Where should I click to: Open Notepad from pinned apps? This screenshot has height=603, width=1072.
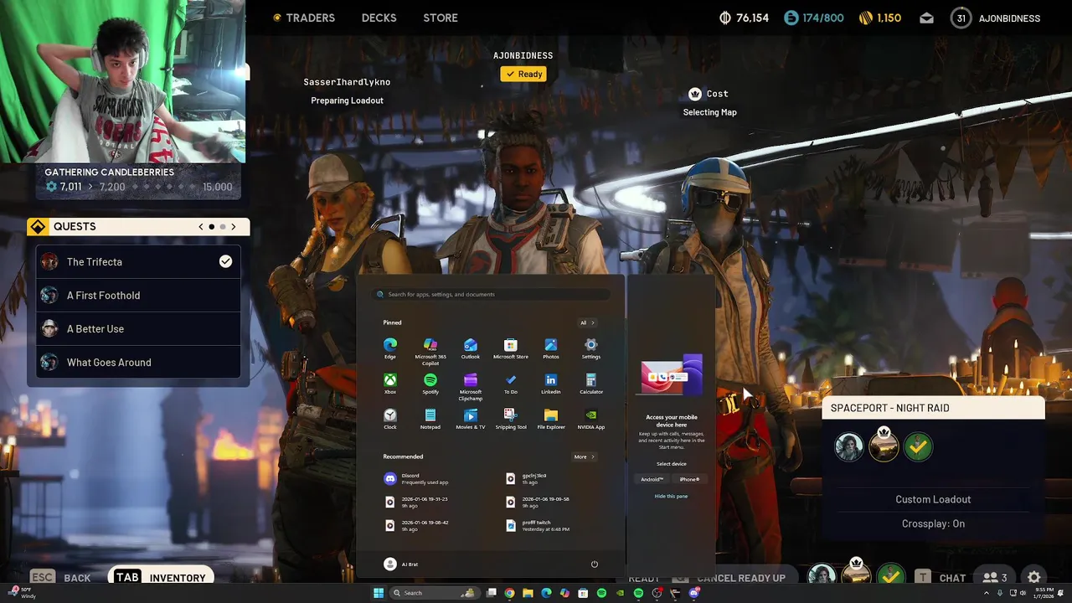[x=430, y=419]
